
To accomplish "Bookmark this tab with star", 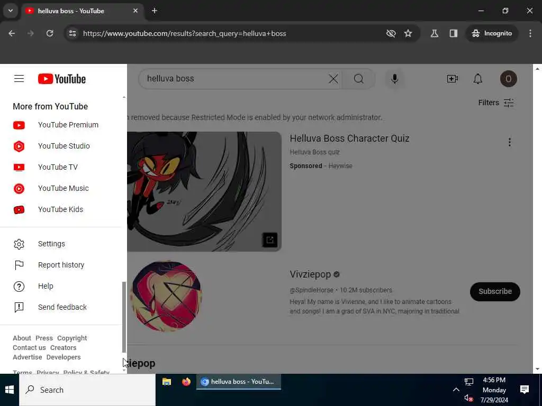I will pos(408,33).
